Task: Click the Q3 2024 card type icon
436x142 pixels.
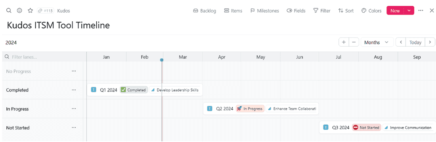Action: point(325,127)
